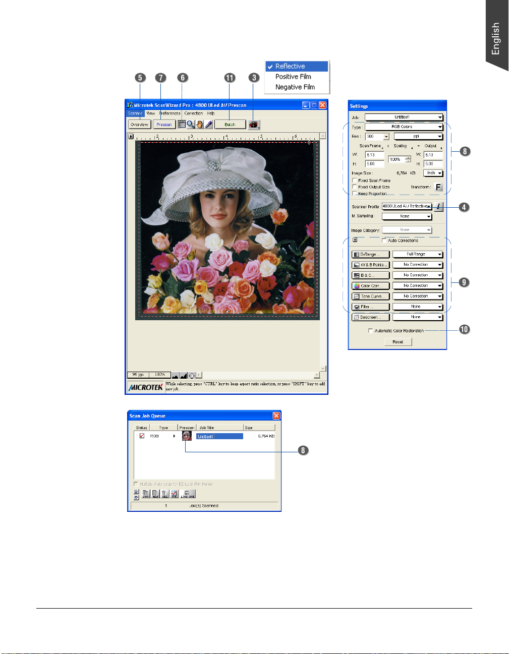The height and width of the screenshot is (654, 509).
Task: Select the Scan Frame marquee tool
Action: pyautogui.click(x=182, y=124)
